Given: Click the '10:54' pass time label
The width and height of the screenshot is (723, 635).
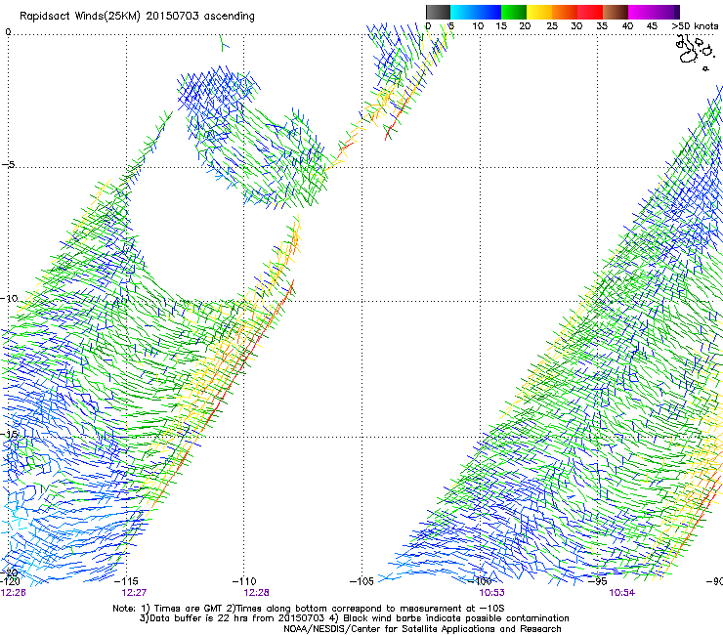Looking at the screenshot, I should (x=622, y=593).
